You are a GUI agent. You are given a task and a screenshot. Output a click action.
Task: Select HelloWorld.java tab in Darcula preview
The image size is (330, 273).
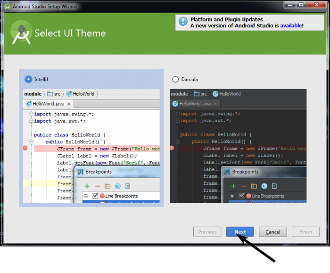pos(193,104)
